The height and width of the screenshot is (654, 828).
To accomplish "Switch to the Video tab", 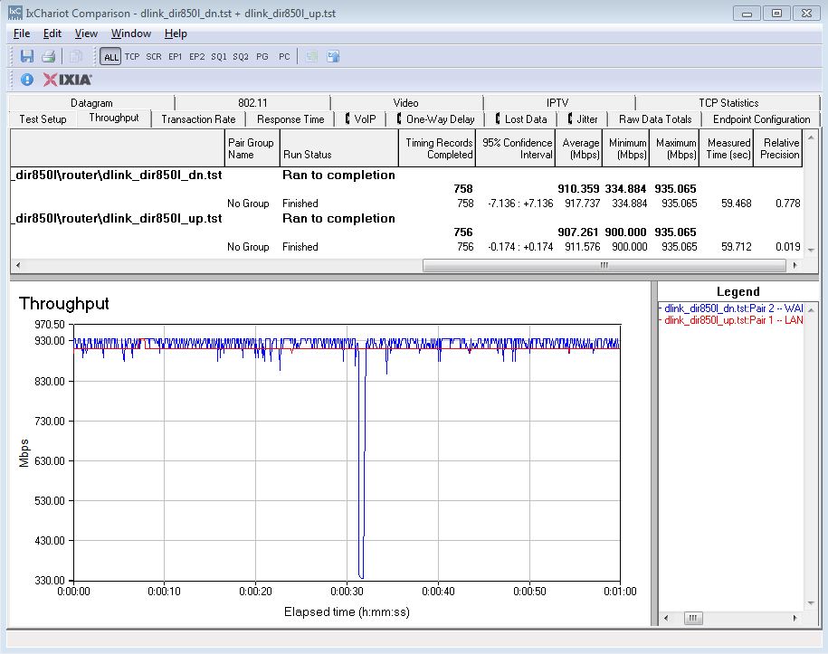I will (x=405, y=103).
